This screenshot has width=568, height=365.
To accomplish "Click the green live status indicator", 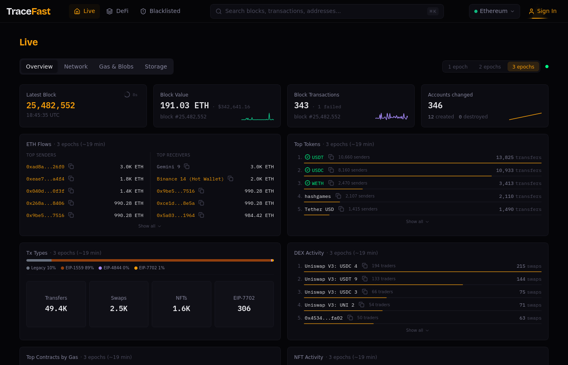I will [x=547, y=67].
